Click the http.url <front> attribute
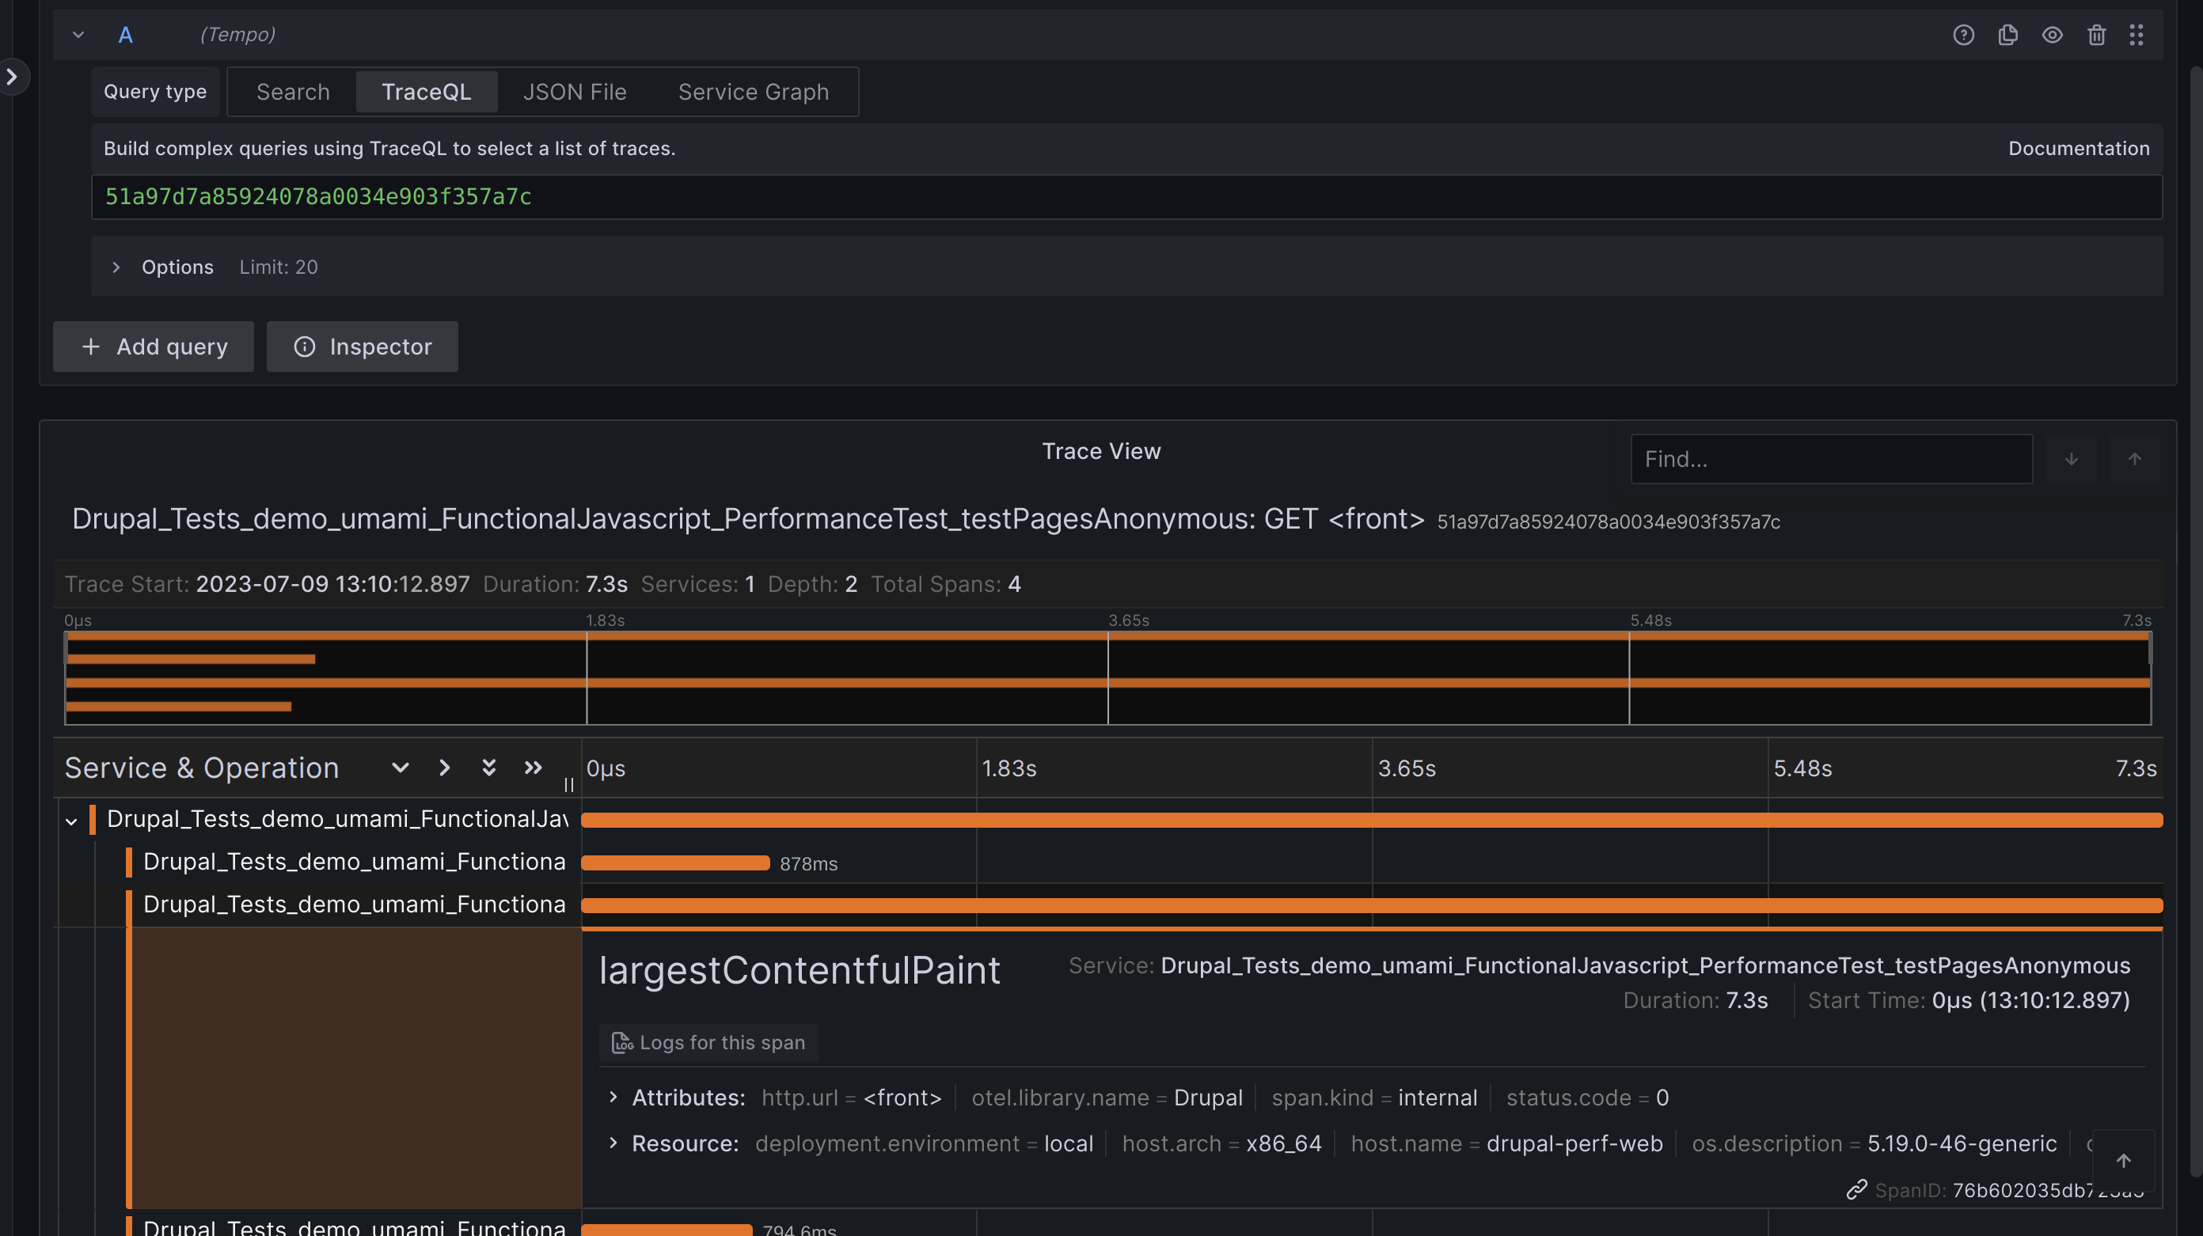 (x=851, y=1098)
